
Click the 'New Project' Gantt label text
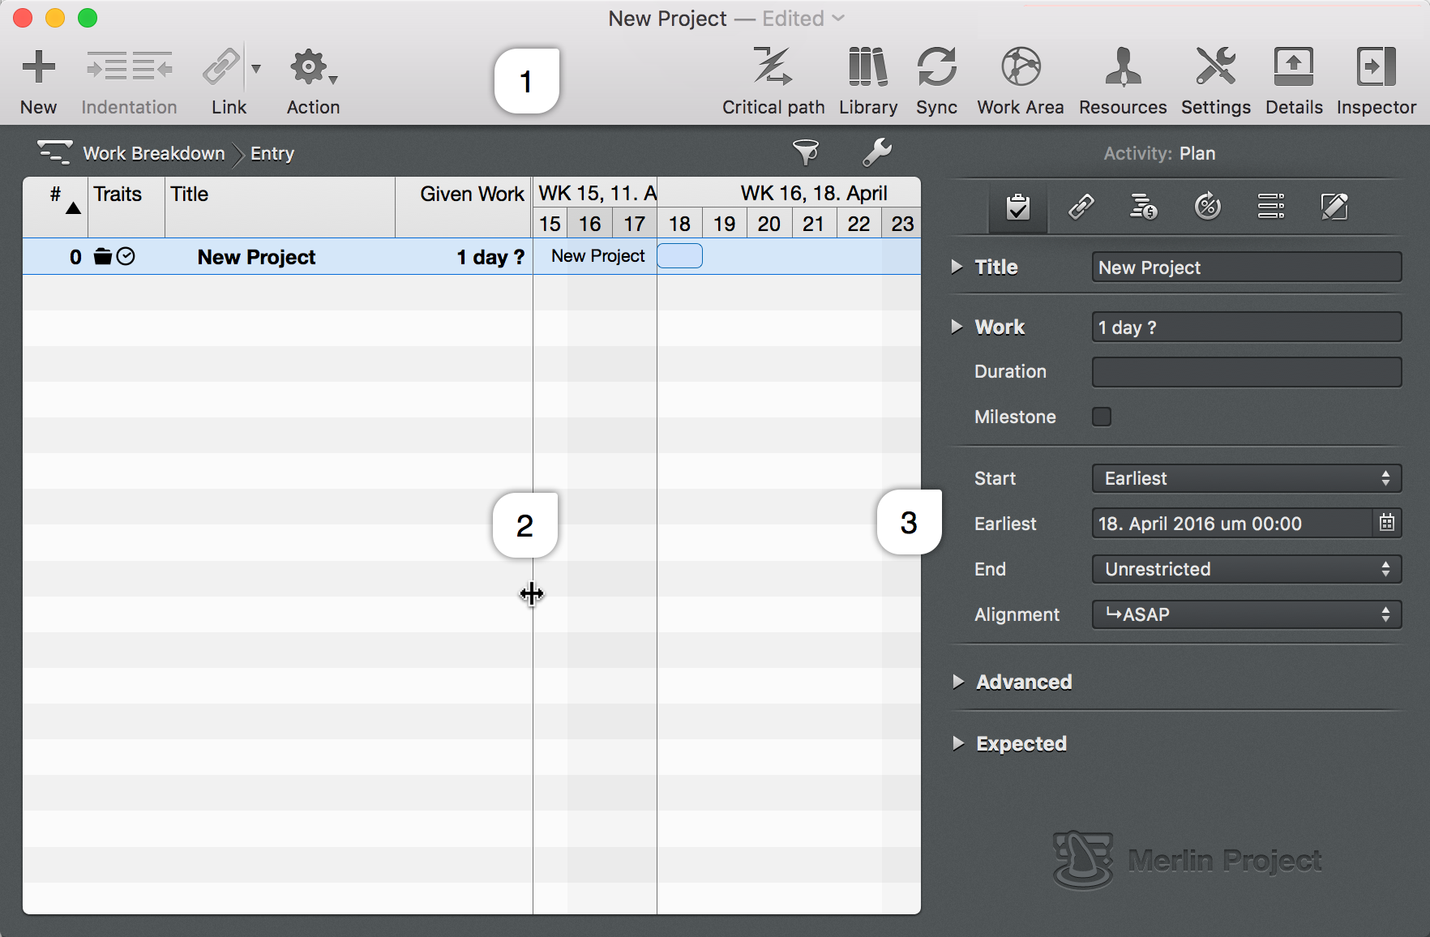(x=597, y=256)
